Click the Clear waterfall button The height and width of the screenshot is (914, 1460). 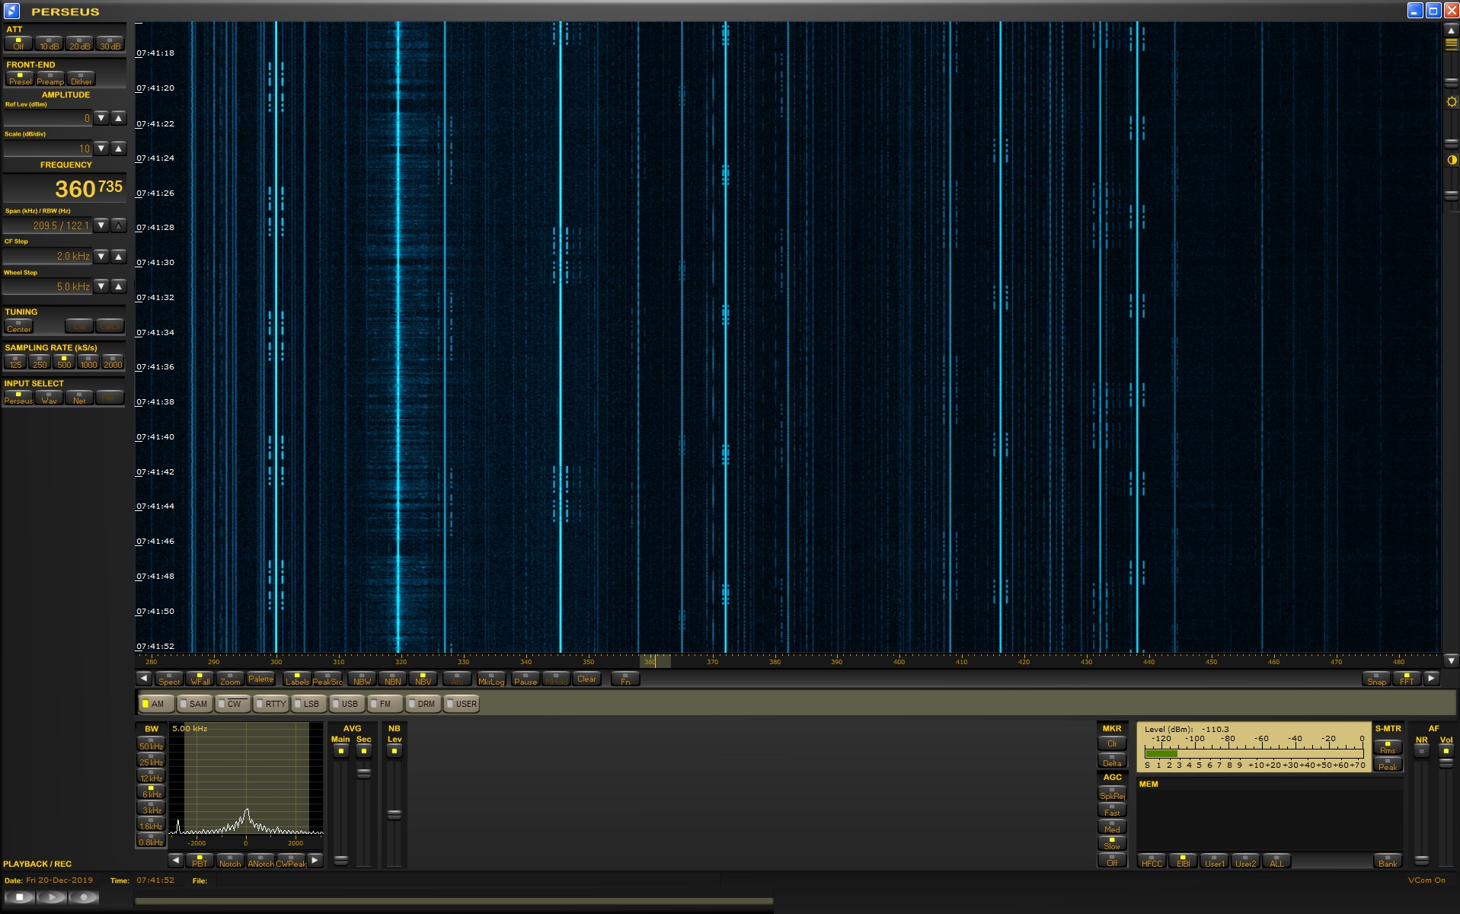(x=586, y=679)
